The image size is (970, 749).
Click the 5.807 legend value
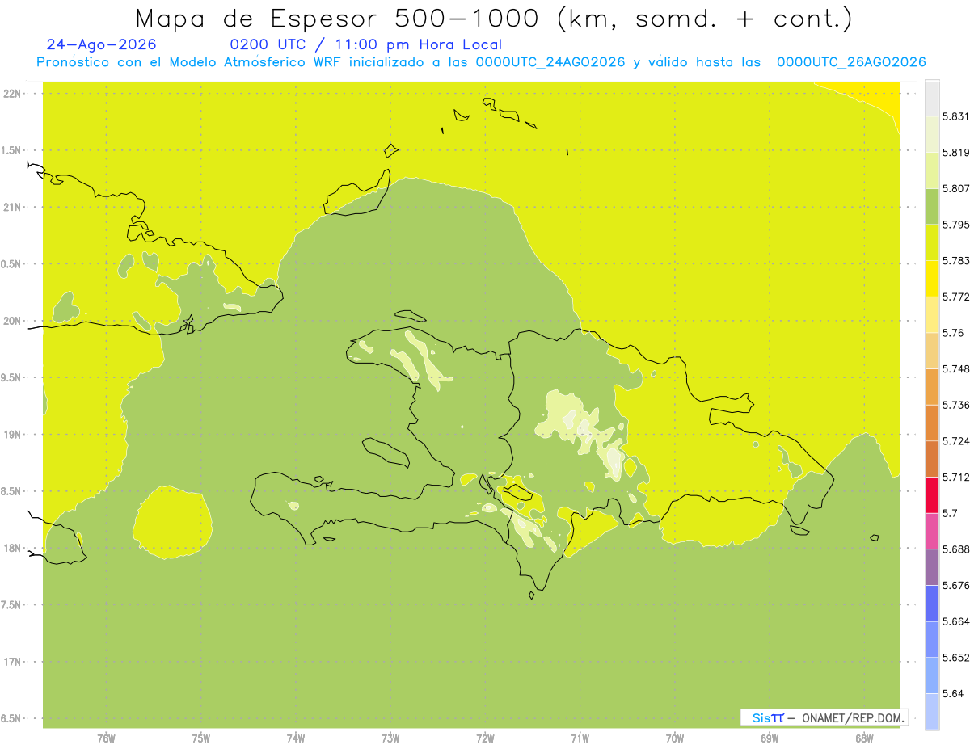[955, 188]
